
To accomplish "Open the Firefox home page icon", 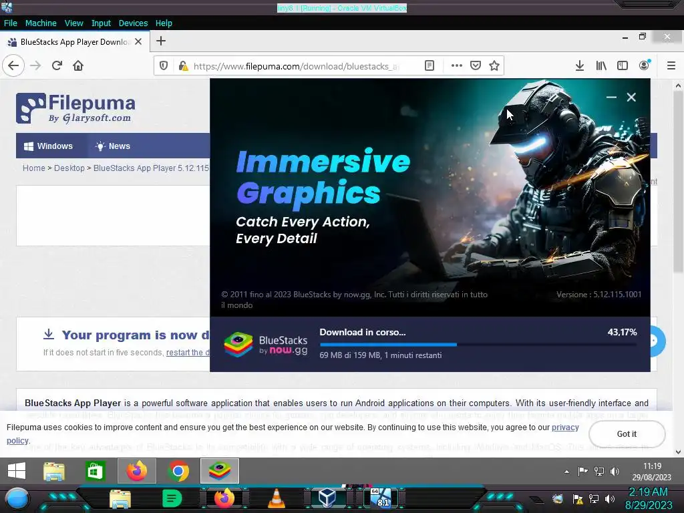I will tap(78, 66).
